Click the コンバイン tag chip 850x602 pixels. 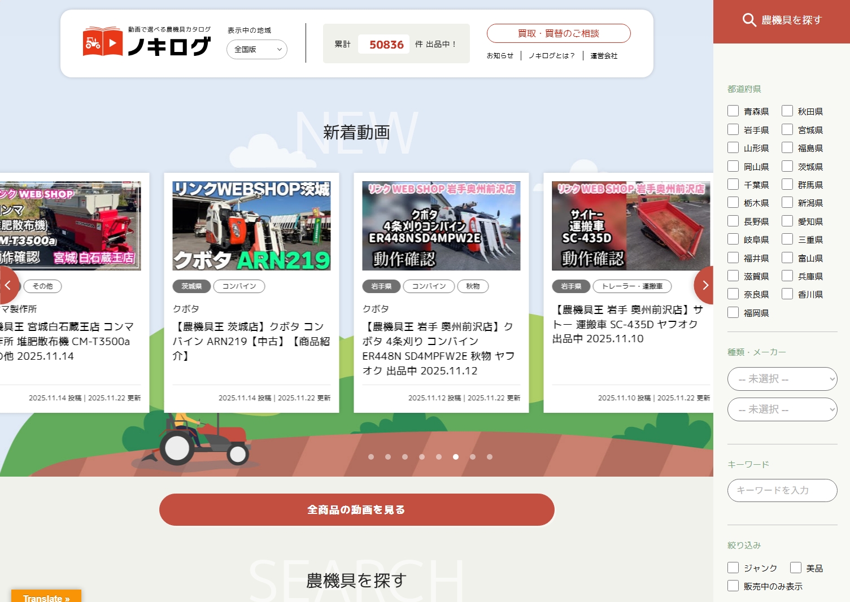pyautogui.click(x=239, y=286)
